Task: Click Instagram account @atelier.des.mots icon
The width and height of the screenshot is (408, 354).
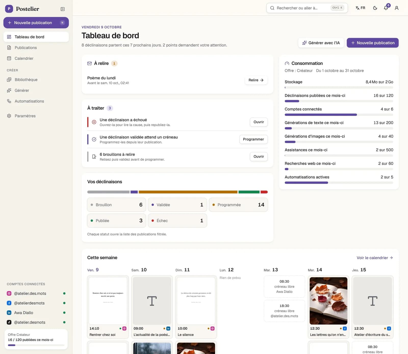Action: coord(9,293)
